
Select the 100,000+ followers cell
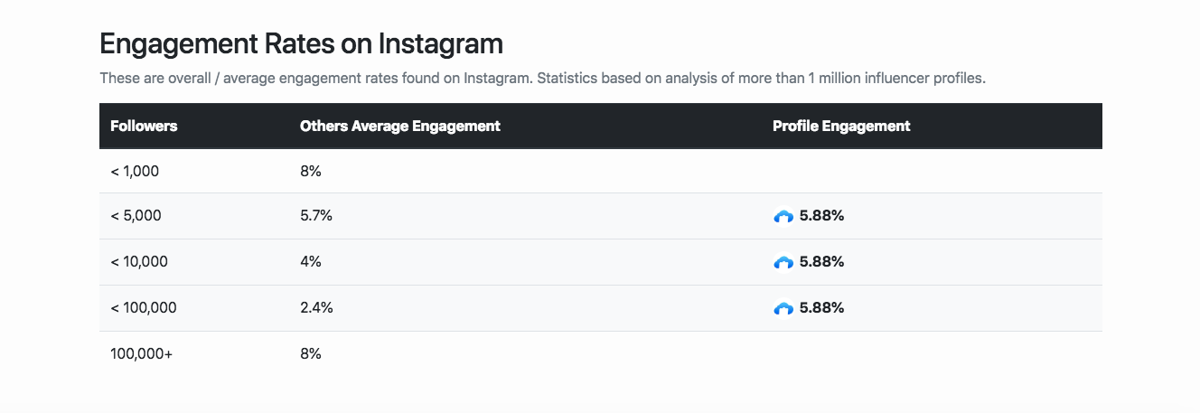[x=141, y=354]
